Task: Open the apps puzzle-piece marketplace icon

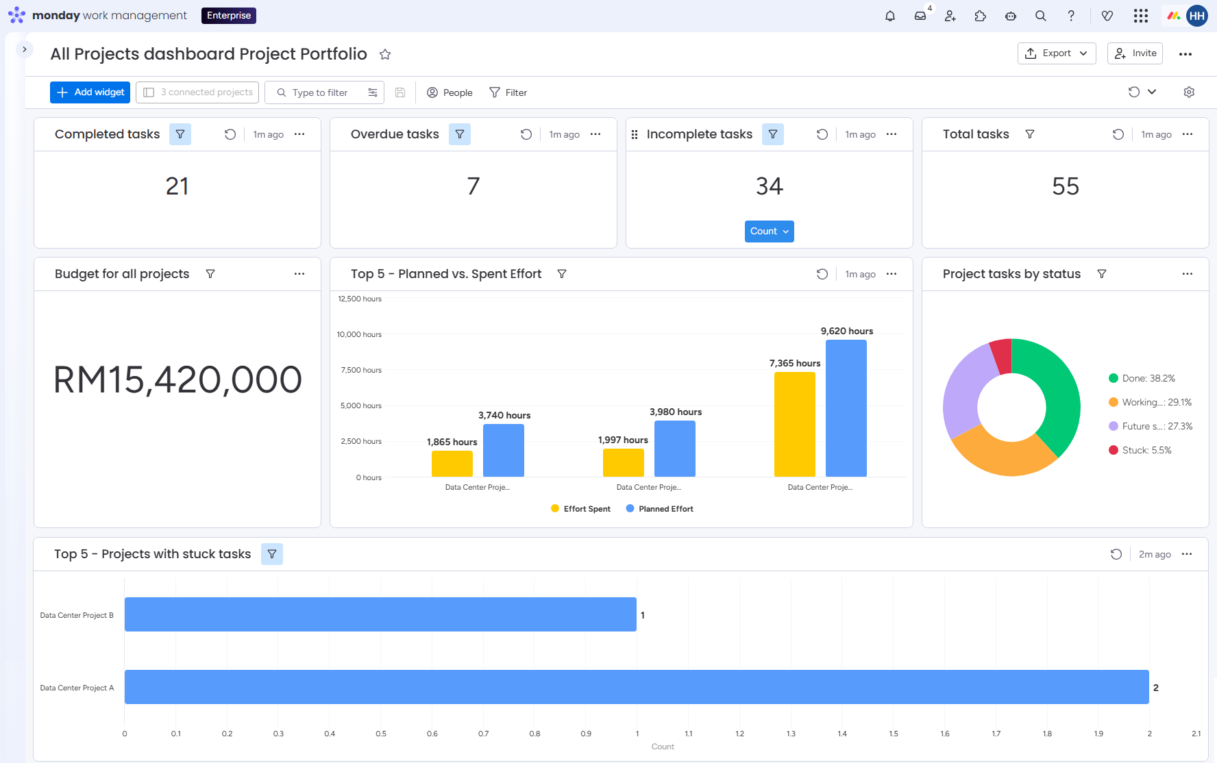Action: 981,16
